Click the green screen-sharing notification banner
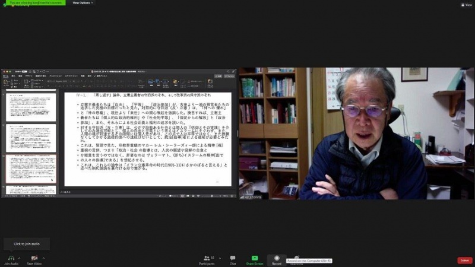This screenshot has width=475, height=267. click(x=33, y=2)
